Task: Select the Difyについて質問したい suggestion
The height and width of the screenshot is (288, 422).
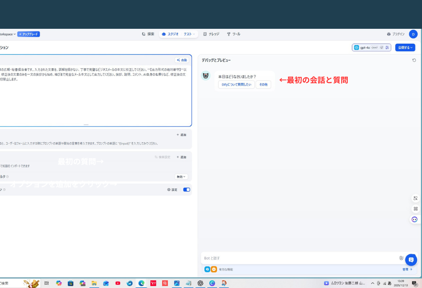Action: pyautogui.click(x=235, y=84)
